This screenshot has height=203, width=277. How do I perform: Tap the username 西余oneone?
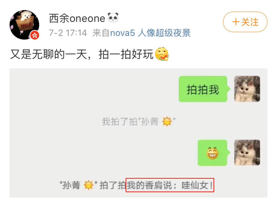(x=77, y=18)
